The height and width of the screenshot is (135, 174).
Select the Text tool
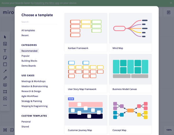(x=5, y=51)
